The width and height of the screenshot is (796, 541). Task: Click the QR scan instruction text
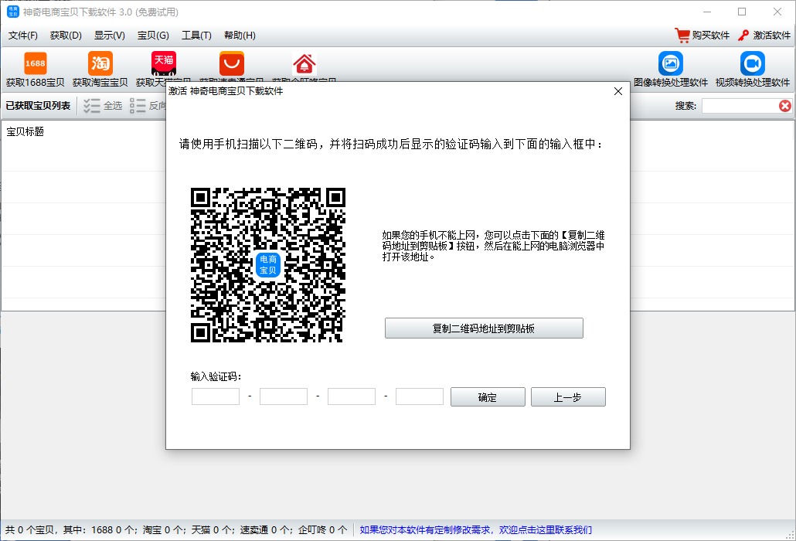[x=391, y=144]
